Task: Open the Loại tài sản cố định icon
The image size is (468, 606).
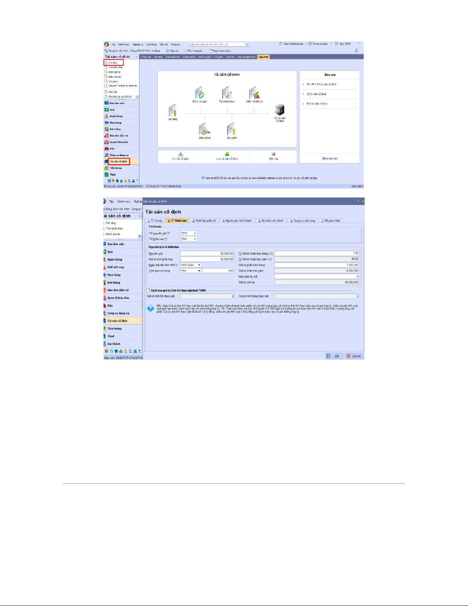Action: [227, 154]
